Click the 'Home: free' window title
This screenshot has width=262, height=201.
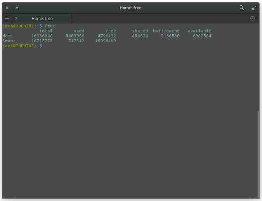[130, 8]
